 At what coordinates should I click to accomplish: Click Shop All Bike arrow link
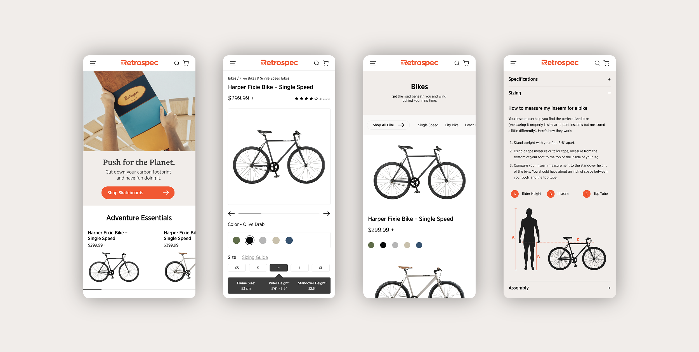point(388,125)
